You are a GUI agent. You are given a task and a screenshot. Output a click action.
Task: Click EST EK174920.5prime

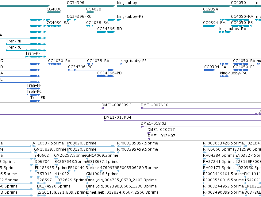[42, 189]
